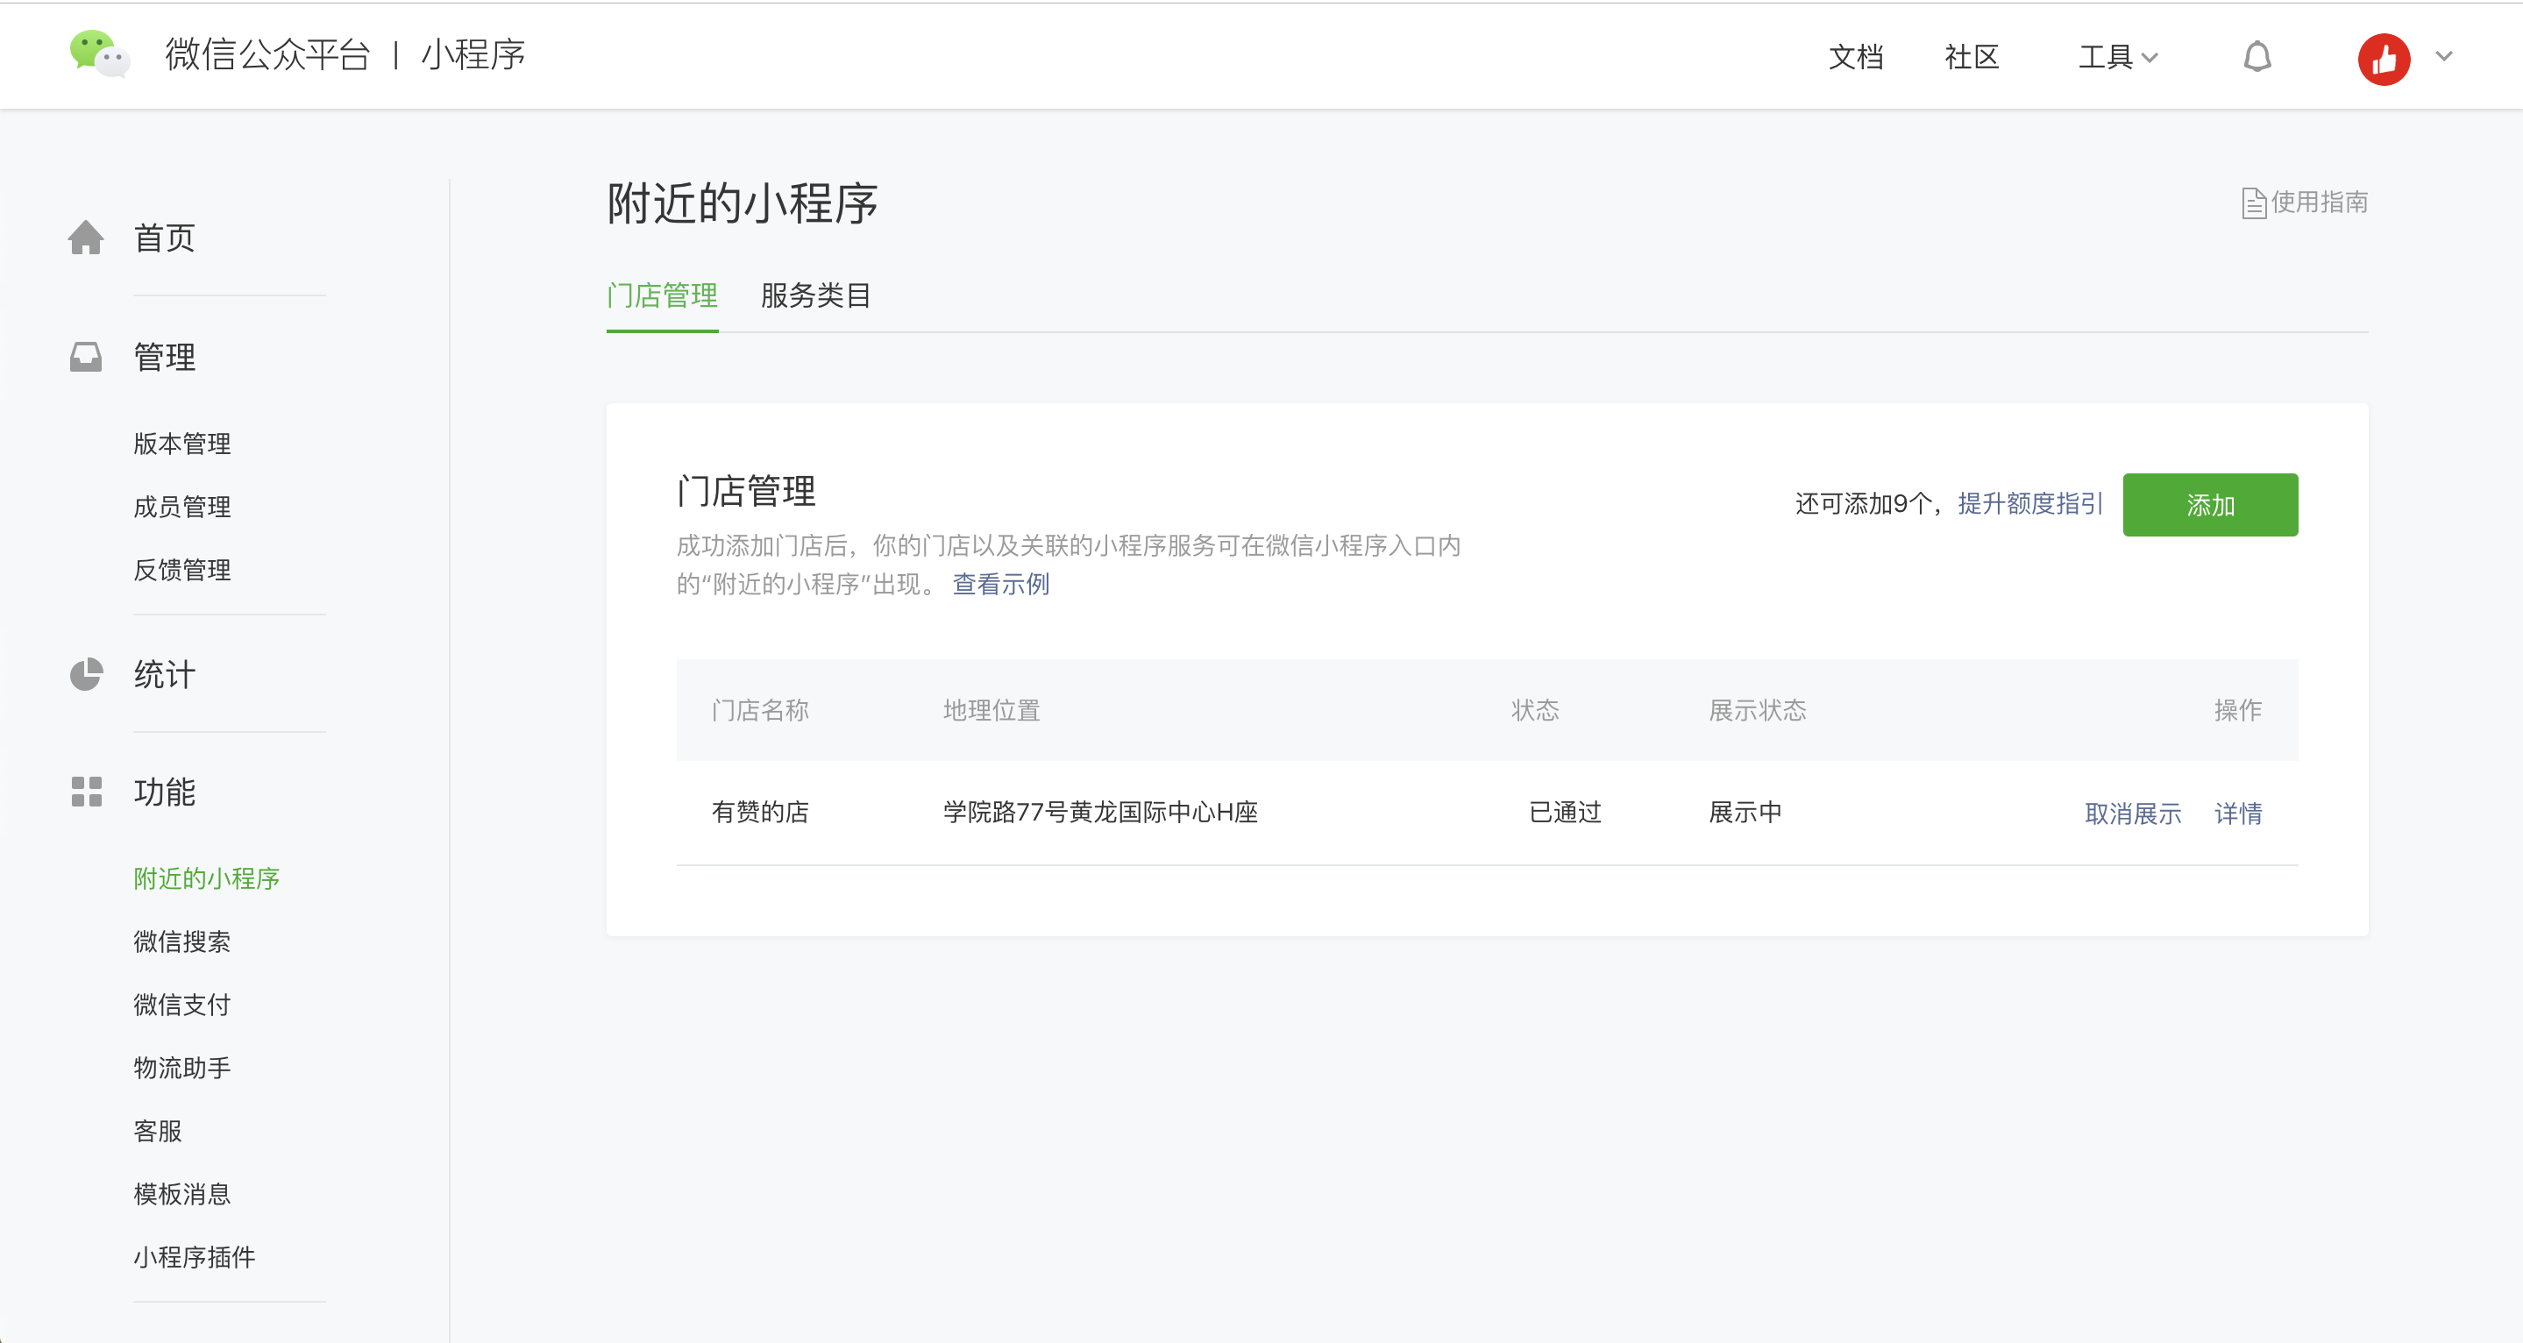
Task: Open the 使用指南 link
Action: click(2318, 203)
